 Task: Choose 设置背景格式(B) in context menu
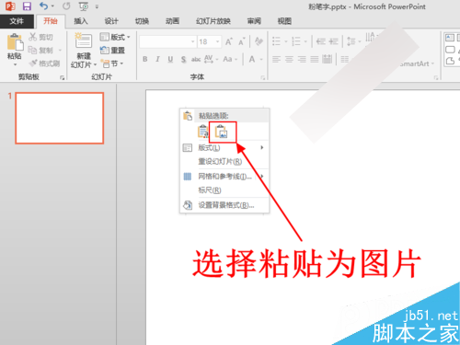pos(224,205)
